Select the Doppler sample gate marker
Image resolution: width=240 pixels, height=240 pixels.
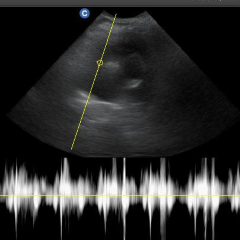click(x=100, y=63)
